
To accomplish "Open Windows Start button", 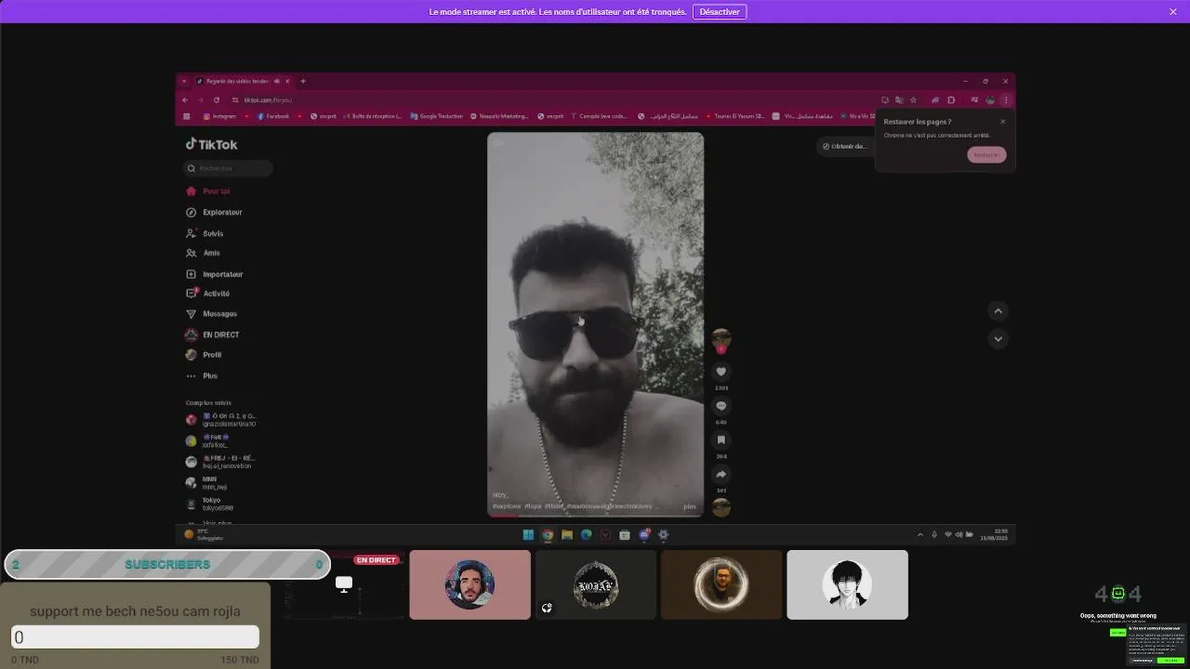I will (x=528, y=535).
